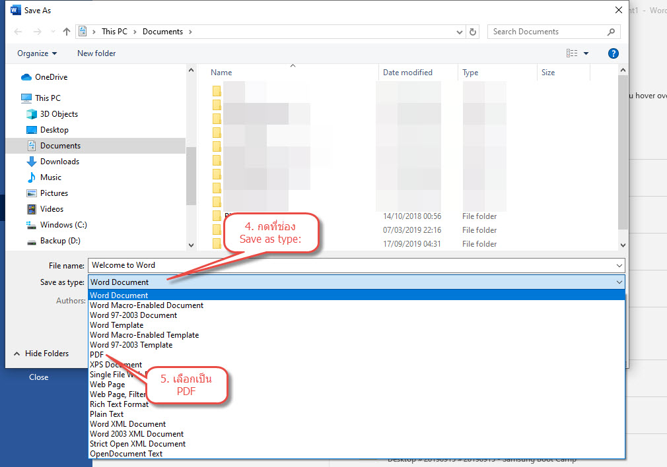Click the Back navigation arrow
Screen dimensions: 667x467
(18, 32)
